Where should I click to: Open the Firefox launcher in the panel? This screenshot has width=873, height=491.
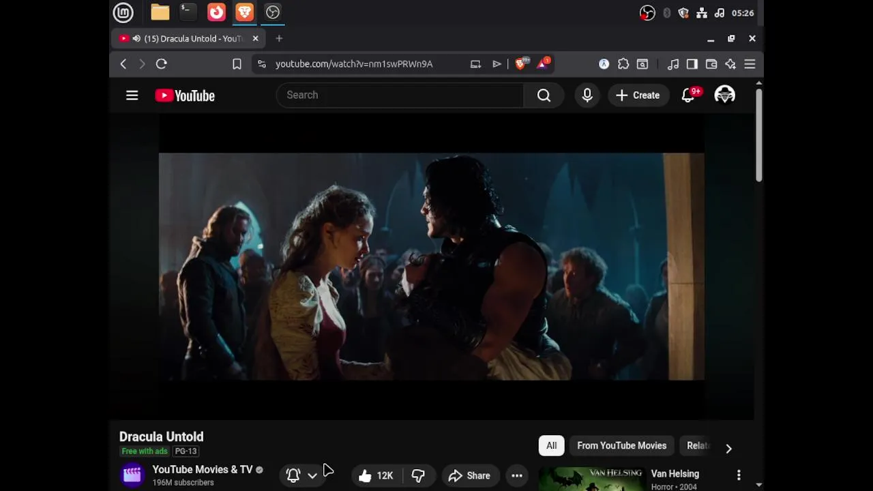[x=216, y=12]
